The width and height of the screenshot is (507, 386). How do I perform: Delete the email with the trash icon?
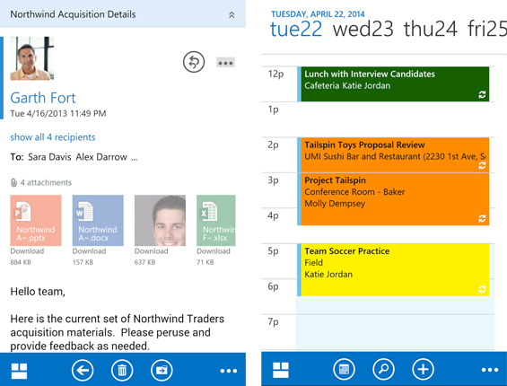click(122, 370)
